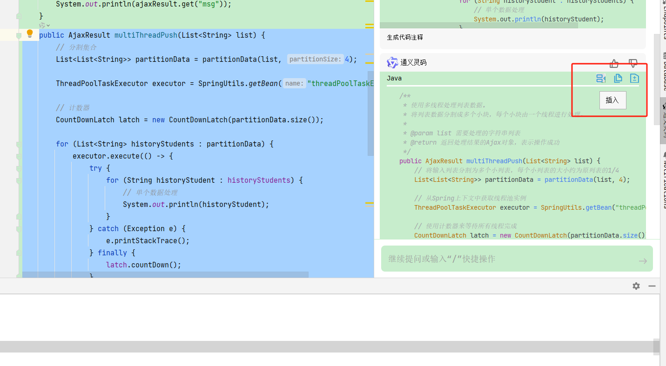Viewport: 666px width, 366px height.
Task: Click multiThreadPush method name in the editor
Action: click(146, 35)
